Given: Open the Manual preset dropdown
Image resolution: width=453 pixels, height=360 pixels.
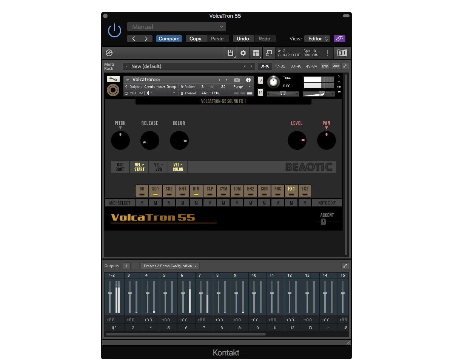Looking at the screenshot, I should 176,27.
